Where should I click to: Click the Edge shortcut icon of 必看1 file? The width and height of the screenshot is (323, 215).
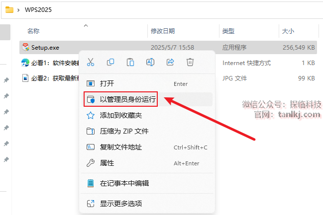point(25,63)
